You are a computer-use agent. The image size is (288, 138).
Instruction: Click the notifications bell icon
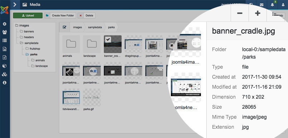point(272,5)
